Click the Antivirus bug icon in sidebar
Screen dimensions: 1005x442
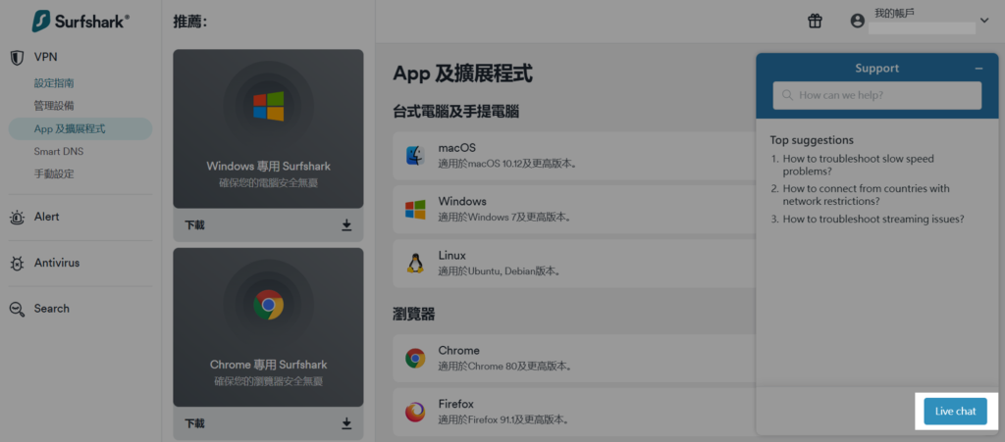click(x=18, y=263)
